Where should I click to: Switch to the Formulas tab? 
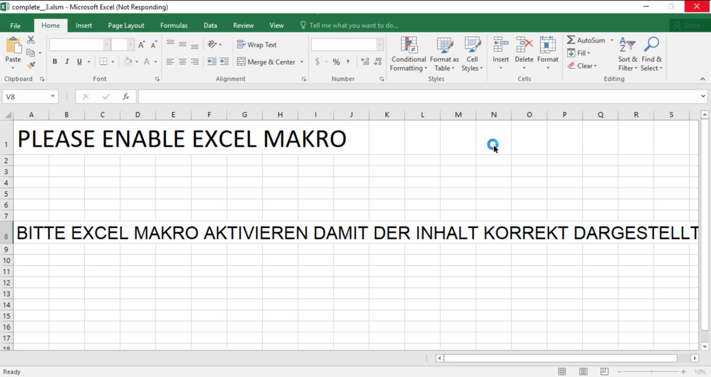174,25
